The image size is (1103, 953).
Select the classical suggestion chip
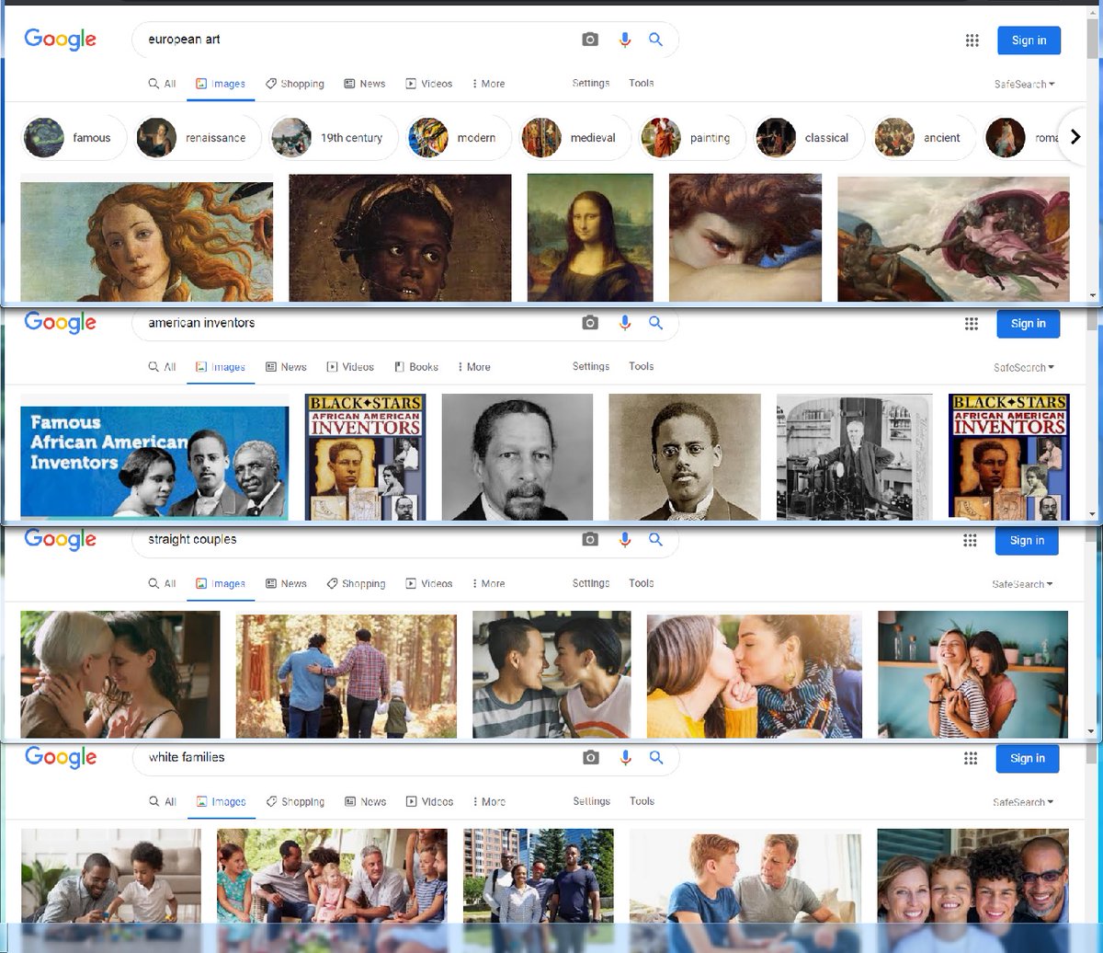(x=809, y=138)
